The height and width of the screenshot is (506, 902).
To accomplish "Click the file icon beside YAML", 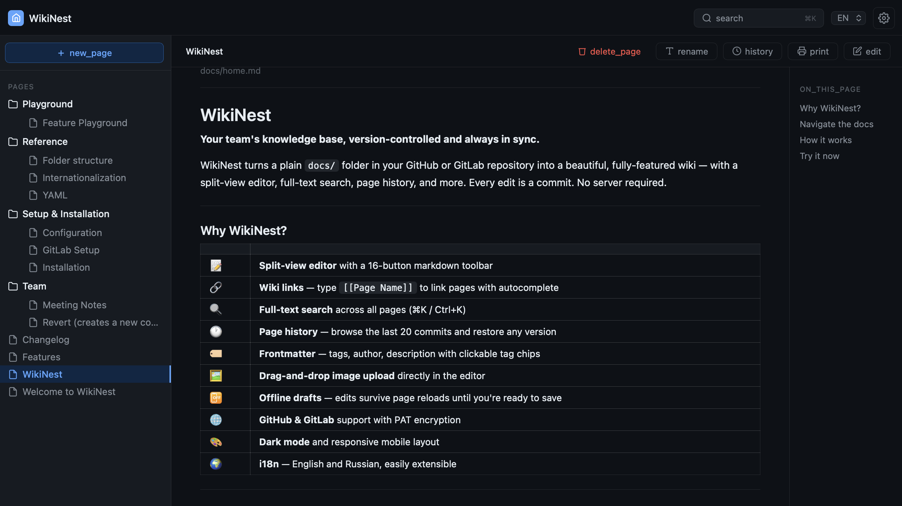I will pos(33,195).
